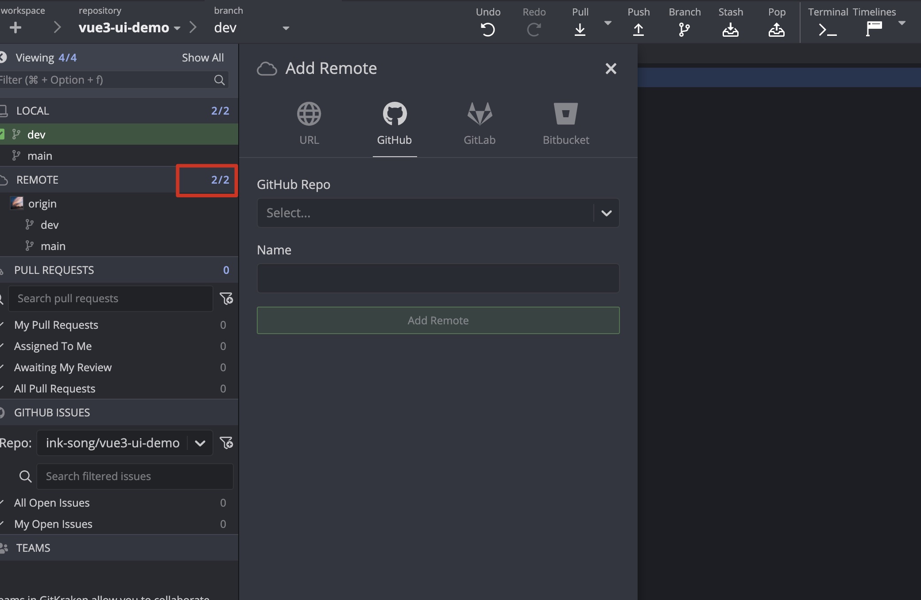The image size is (921, 600).
Task: Click the remote Name input field
Action: pyautogui.click(x=438, y=278)
